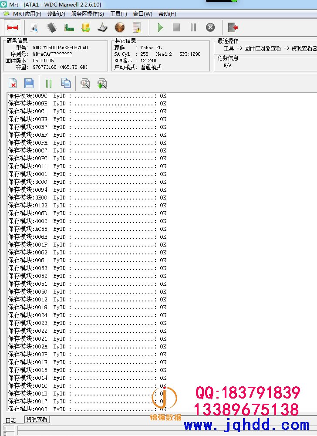
Task: Open the yellow database cylinder icon
Action: 86,27
